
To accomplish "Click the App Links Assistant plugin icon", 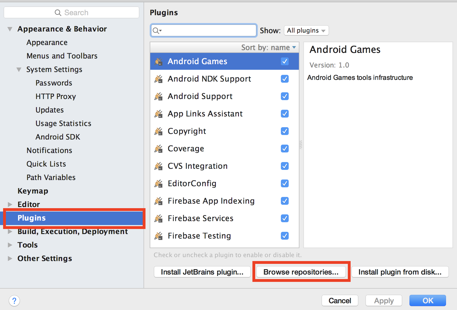I will point(159,114).
